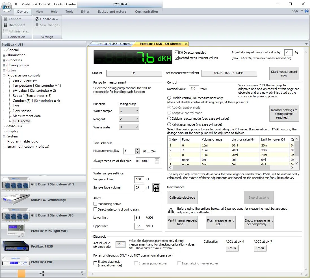Expand Illumination tree node
310x278 pixels.
tap(4, 55)
